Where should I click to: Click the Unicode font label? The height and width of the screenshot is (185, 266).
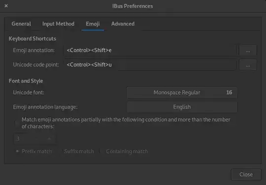tap(29, 92)
